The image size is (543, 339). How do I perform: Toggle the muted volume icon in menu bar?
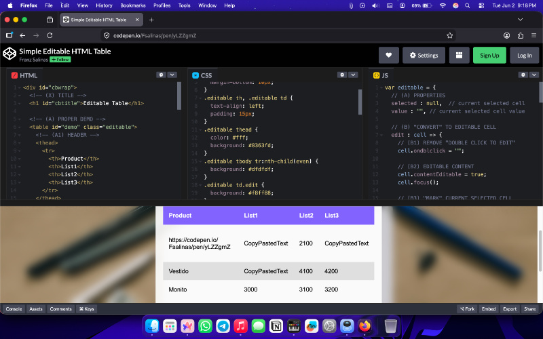[x=376, y=5]
